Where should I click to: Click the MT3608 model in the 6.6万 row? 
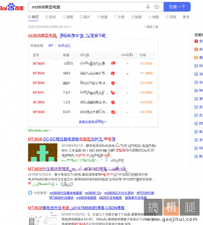point(39,112)
